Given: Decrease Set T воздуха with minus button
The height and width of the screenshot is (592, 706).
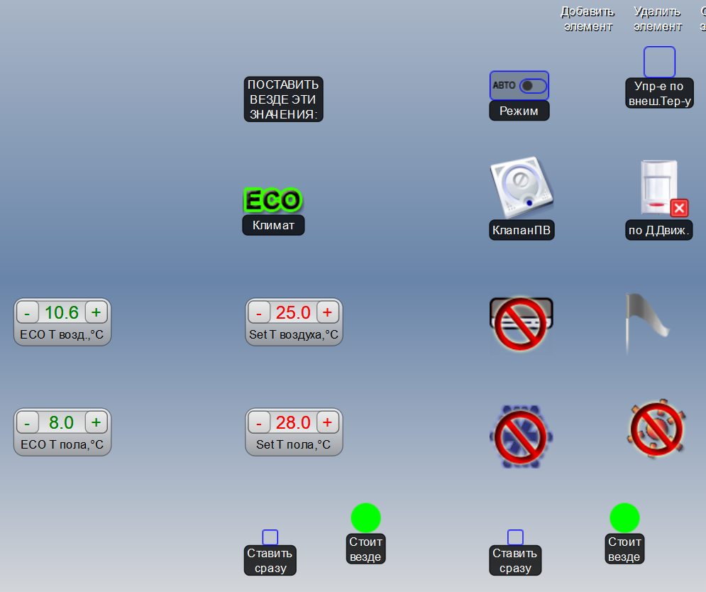Looking at the screenshot, I should (258, 312).
